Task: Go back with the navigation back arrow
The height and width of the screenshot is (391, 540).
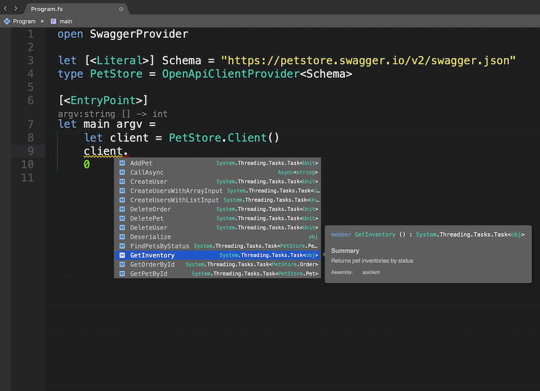Action: pos(5,8)
